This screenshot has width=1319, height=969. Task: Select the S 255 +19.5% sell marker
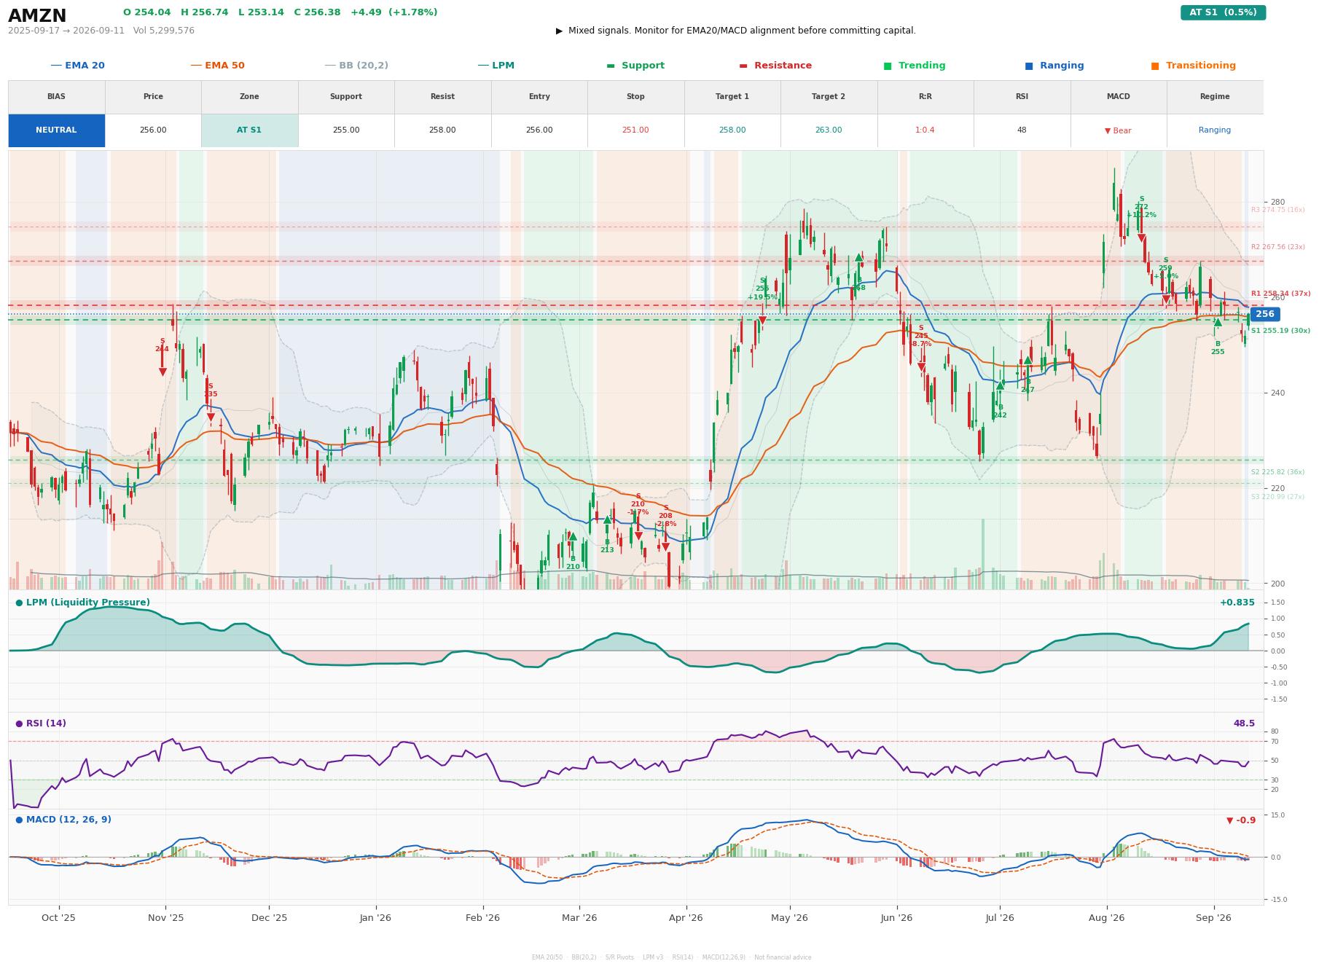[x=762, y=320]
